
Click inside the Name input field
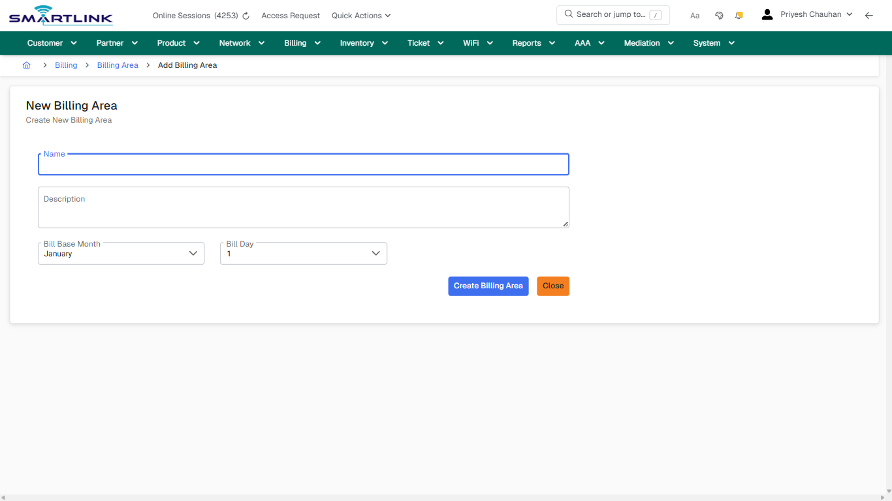(x=303, y=164)
